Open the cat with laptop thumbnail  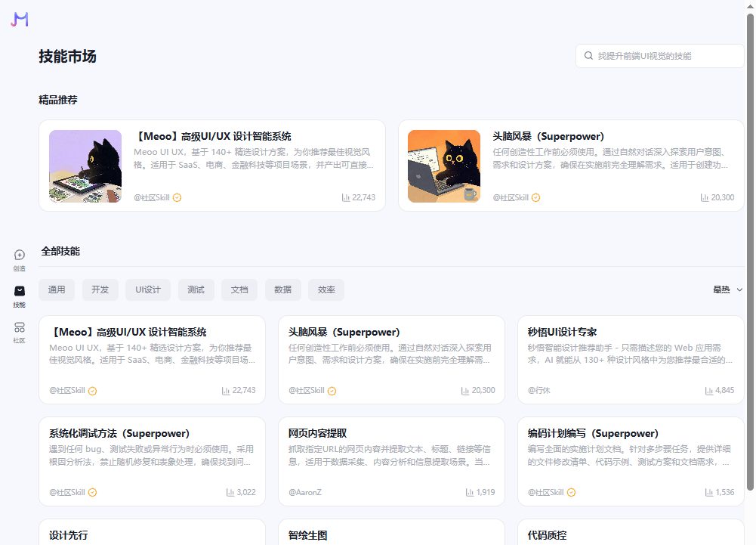point(444,166)
